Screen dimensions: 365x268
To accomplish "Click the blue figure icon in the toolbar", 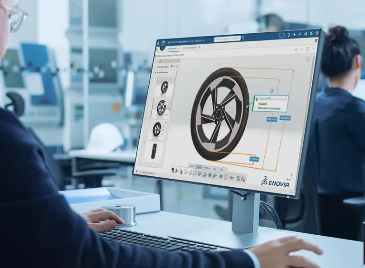I will [210, 175].
